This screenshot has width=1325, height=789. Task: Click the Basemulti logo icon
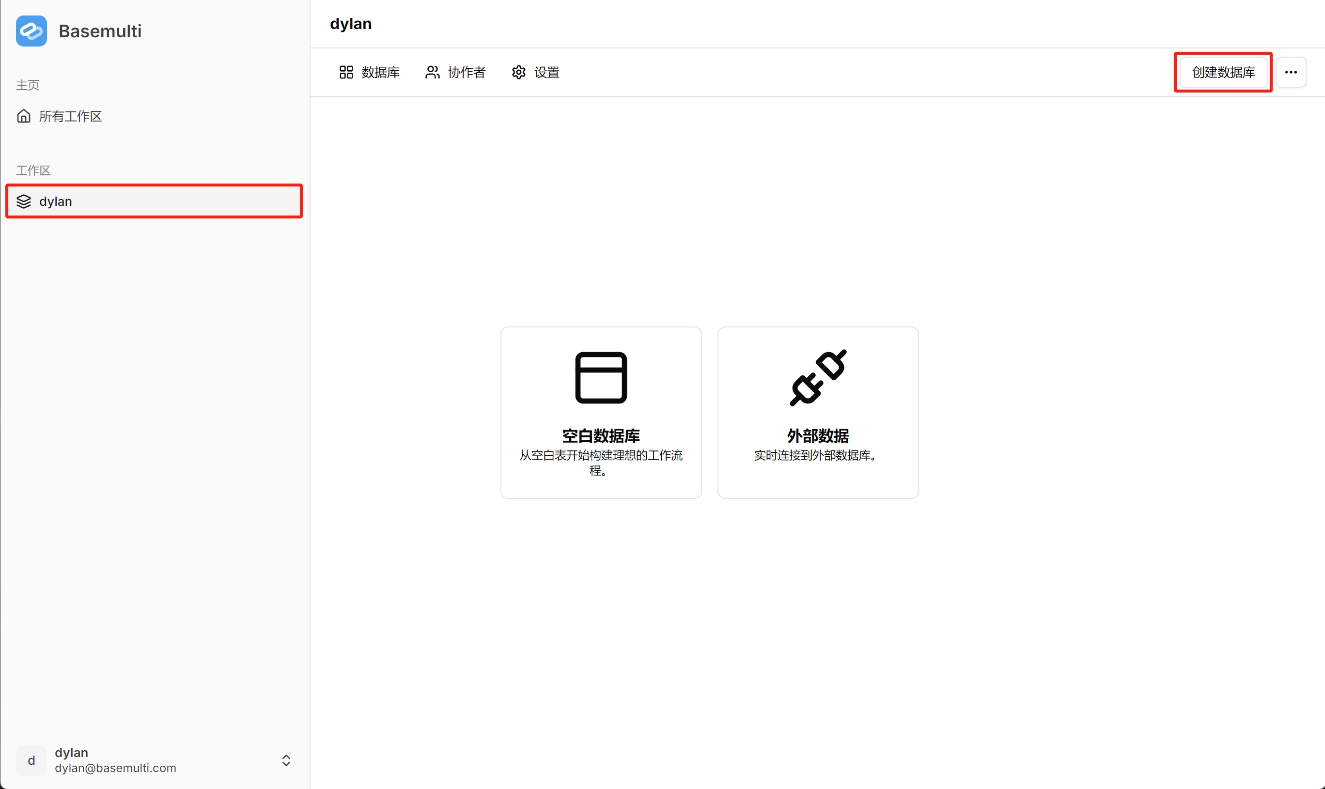(31, 31)
